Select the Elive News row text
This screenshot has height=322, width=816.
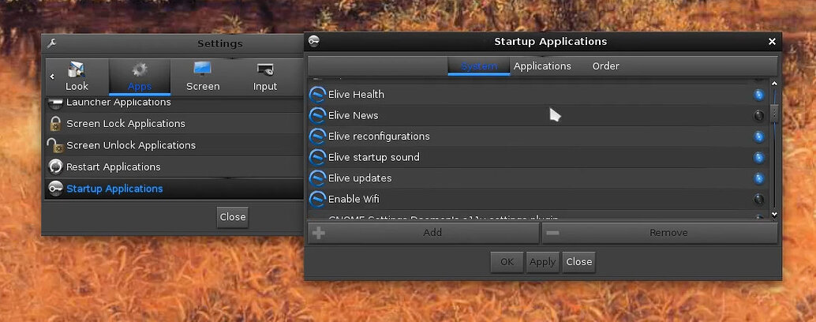[x=353, y=115]
